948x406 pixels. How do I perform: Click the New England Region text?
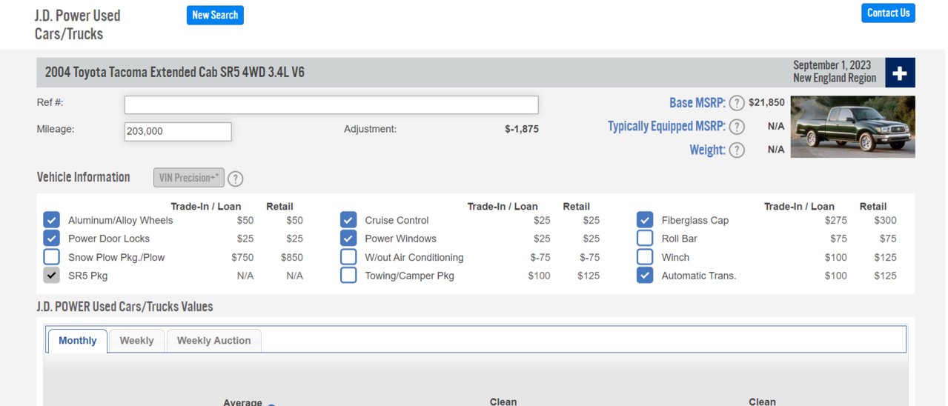pyautogui.click(x=835, y=78)
